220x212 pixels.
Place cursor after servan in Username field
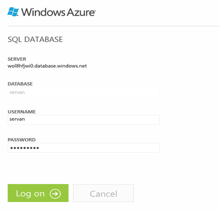point(25,119)
